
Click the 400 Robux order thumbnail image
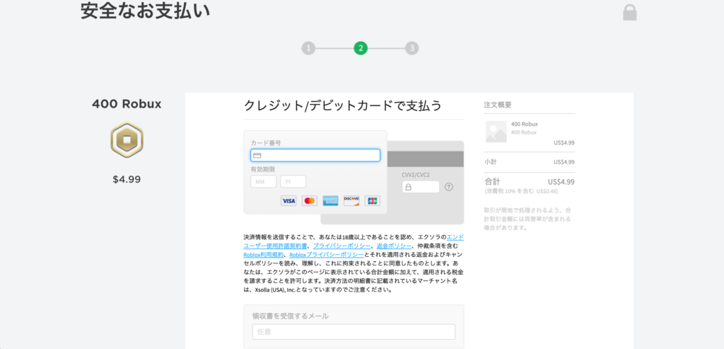496,132
